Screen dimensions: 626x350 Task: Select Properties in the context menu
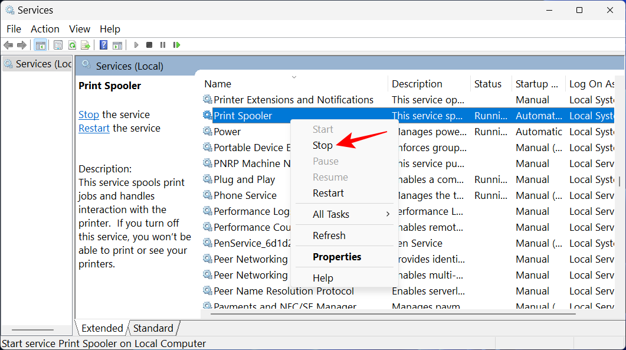pyautogui.click(x=337, y=257)
